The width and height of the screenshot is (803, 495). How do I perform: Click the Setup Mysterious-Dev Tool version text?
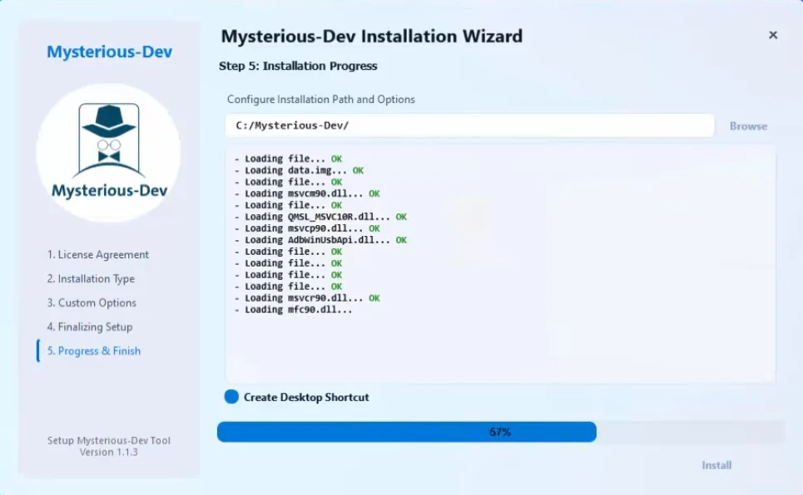point(107,447)
